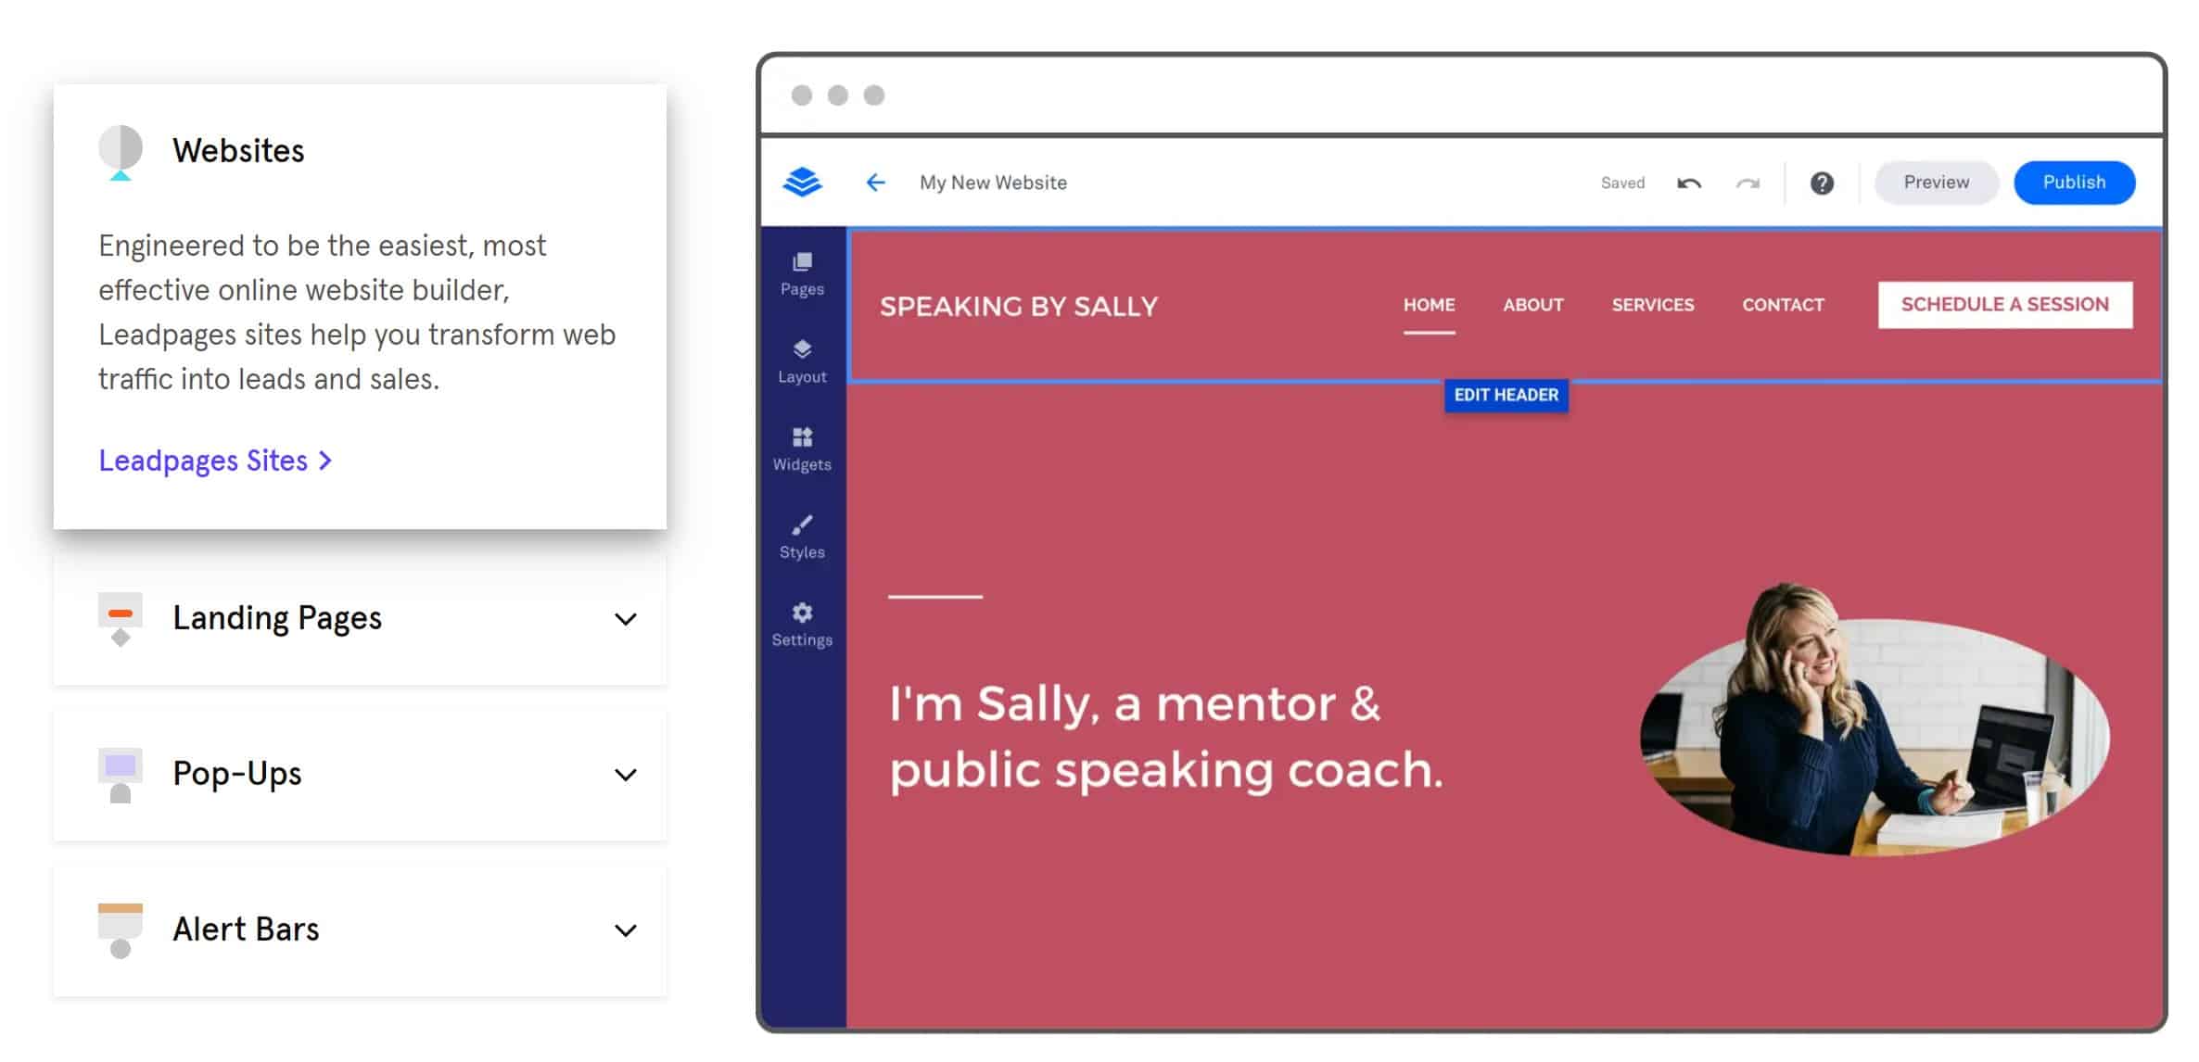Open the help question mark icon
The height and width of the screenshot is (1062, 2199).
pos(1821,183)
